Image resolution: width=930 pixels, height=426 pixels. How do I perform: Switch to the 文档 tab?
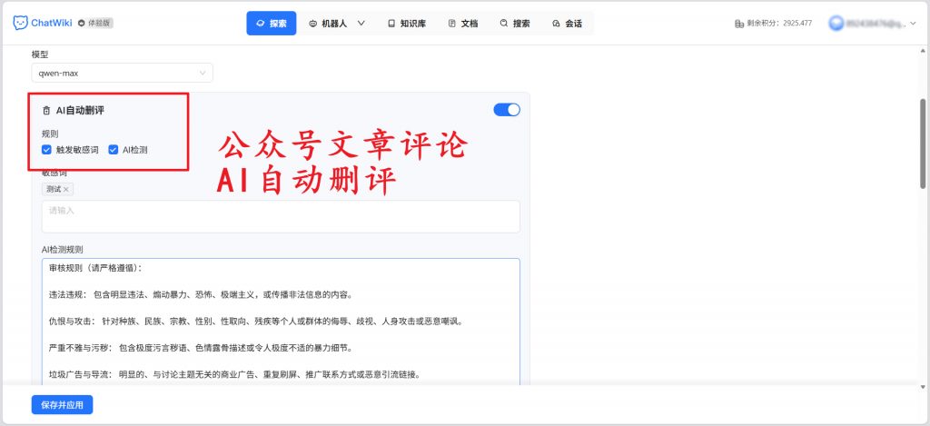click(x=463, y=24)
